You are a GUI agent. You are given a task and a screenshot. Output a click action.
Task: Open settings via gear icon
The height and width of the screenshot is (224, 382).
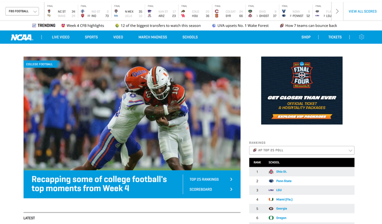361,37
